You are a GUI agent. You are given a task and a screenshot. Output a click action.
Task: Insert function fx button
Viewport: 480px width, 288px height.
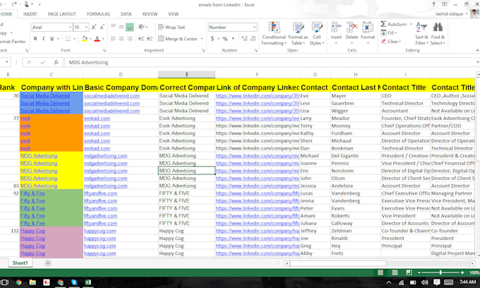(x=56, y=62)
